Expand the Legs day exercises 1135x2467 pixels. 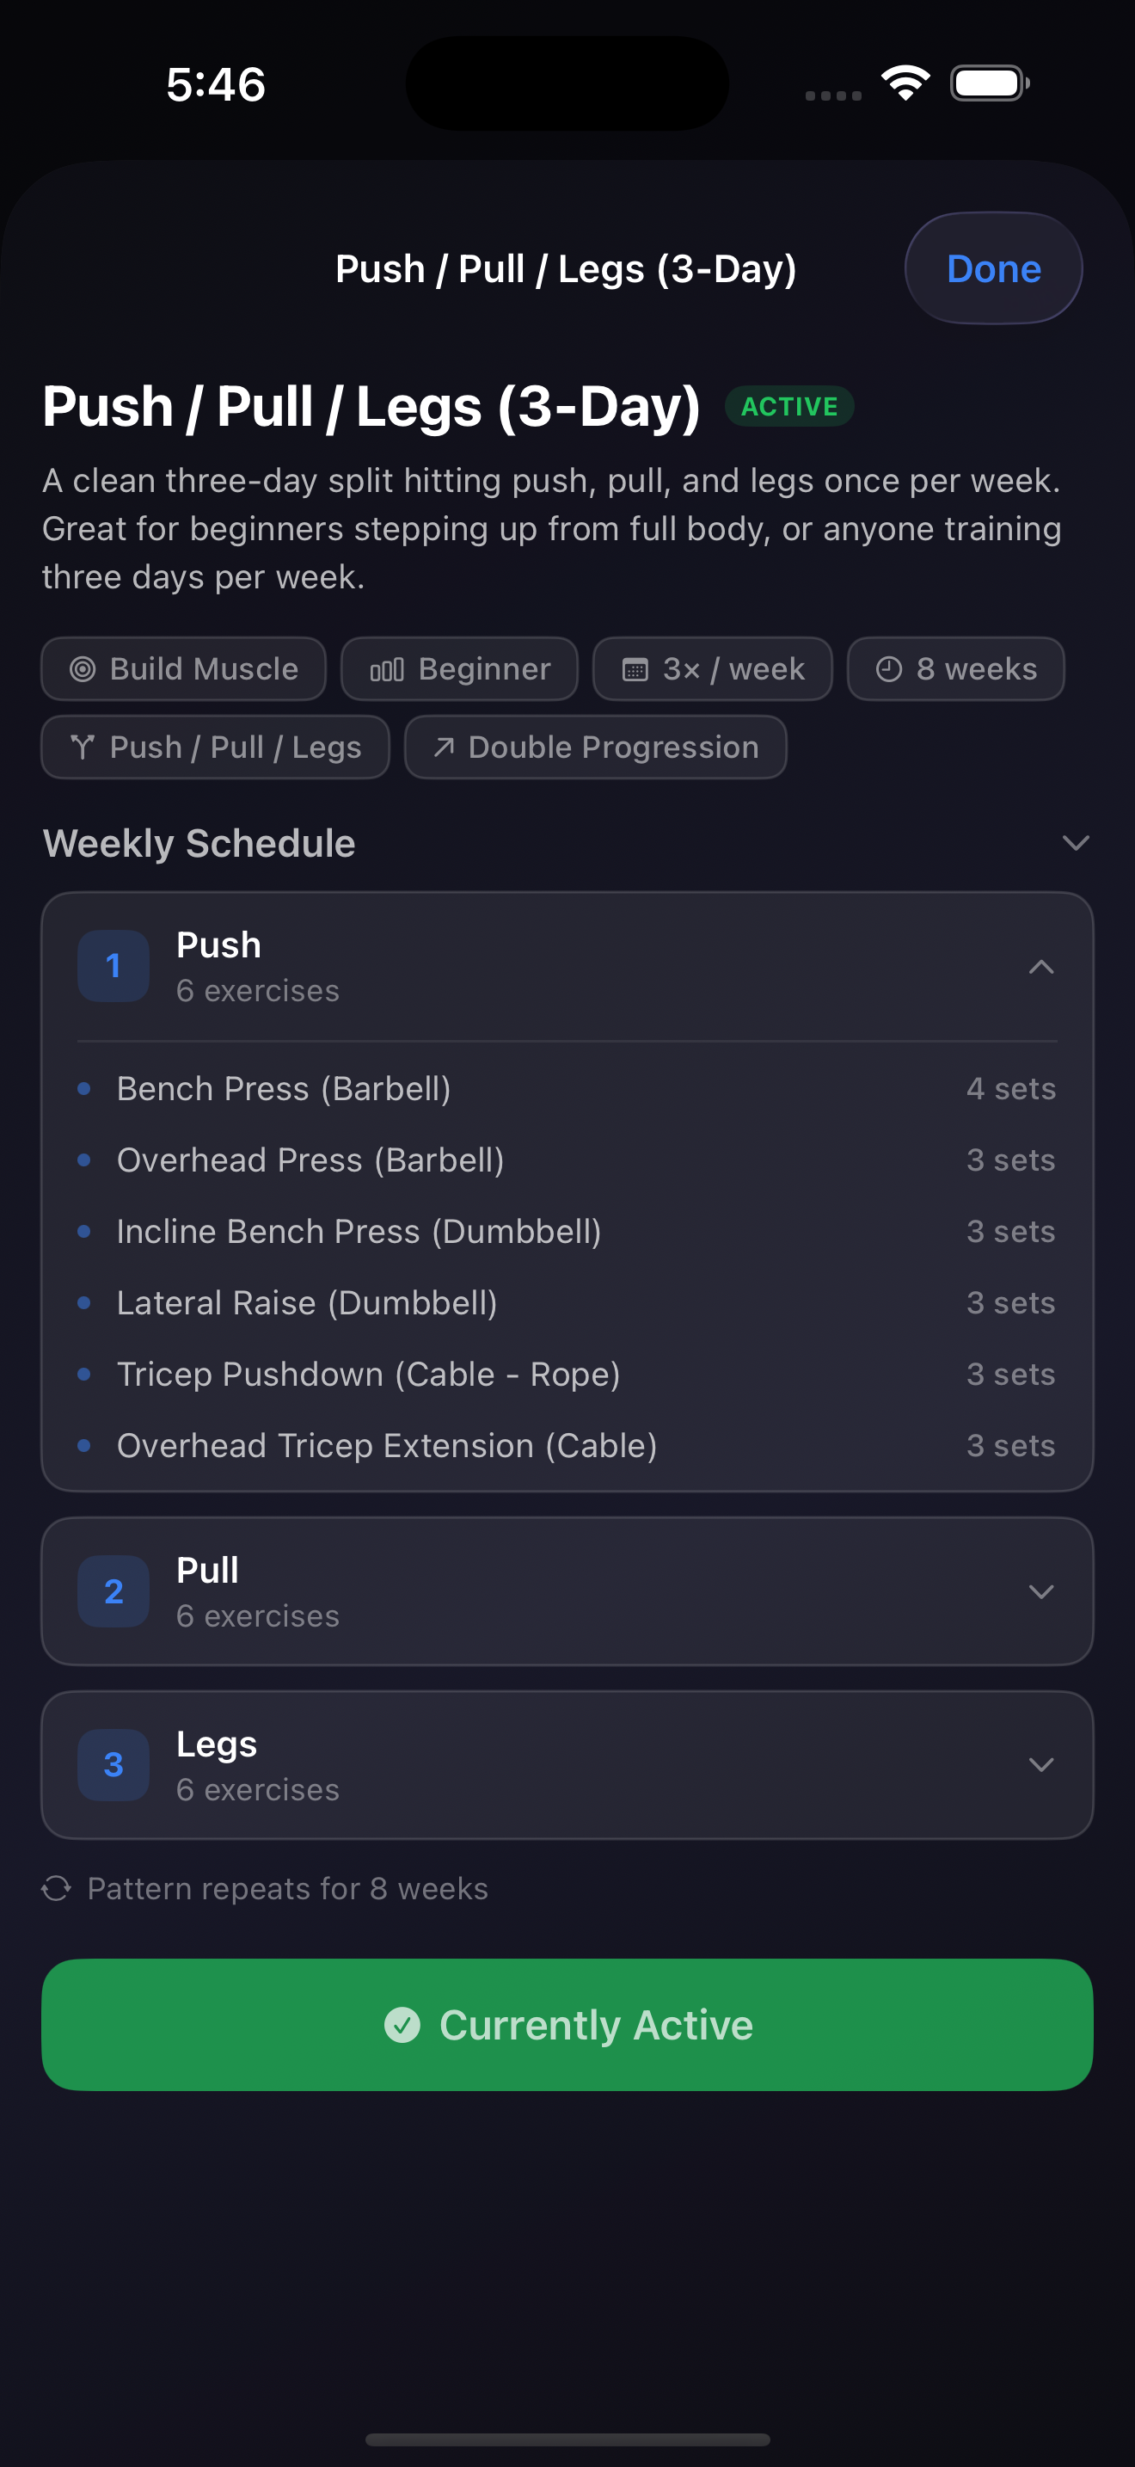[1041, 1765]
